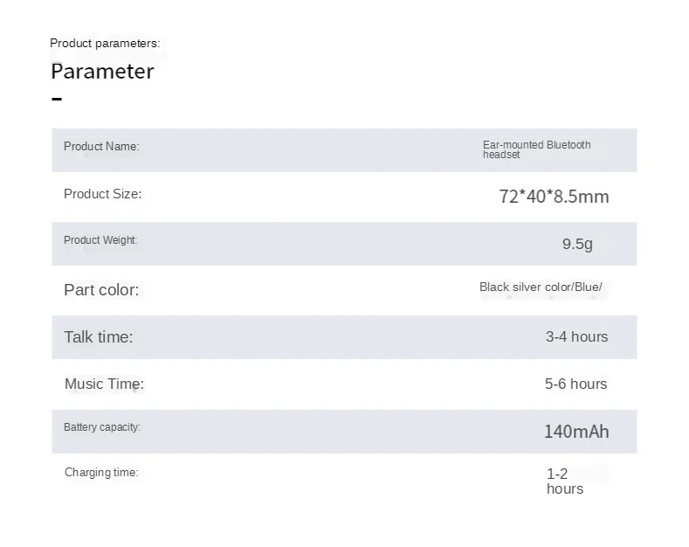
Task: Click the dash mark under the Parameter title
Action: 57,99
